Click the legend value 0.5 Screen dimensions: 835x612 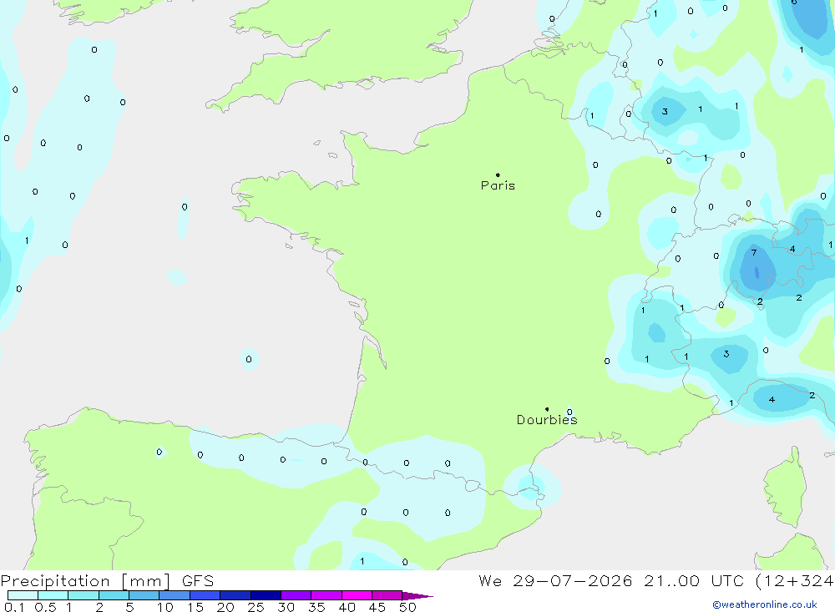[x=45, y=607]
